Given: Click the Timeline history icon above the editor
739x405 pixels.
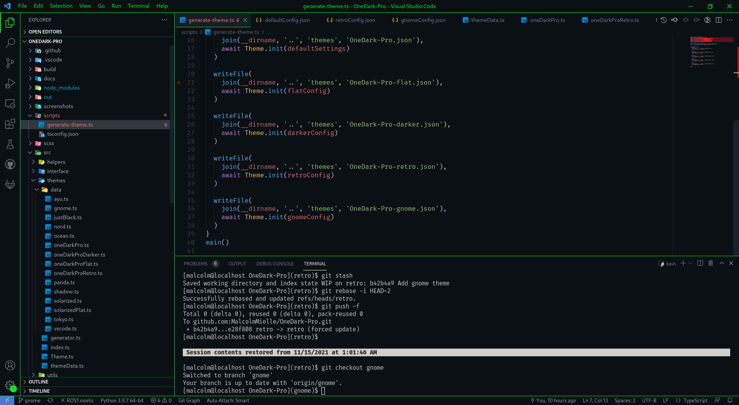Looking at the screenshot, I should (663, 20).
